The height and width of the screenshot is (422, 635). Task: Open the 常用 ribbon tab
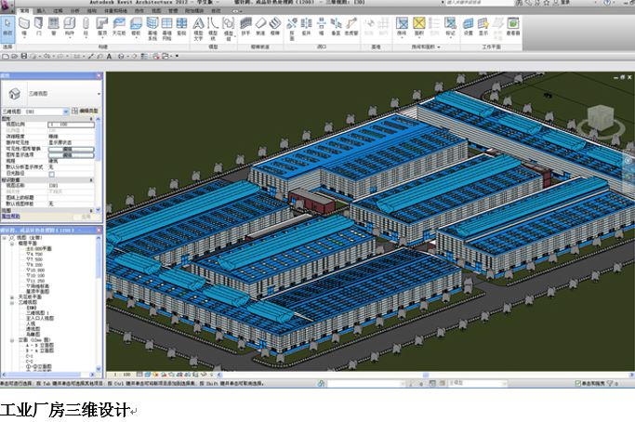(x=24, y=11)
